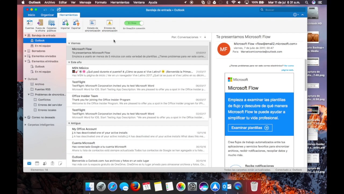Click the MF sender avatar
344x194 pixels.
click(224, 49)
